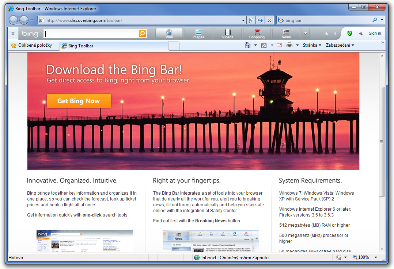Expand the address bar history dropdown
Image resolution: width=394 pixels, height=269 pixels.
pyautogui.click(x=243, y=20)
